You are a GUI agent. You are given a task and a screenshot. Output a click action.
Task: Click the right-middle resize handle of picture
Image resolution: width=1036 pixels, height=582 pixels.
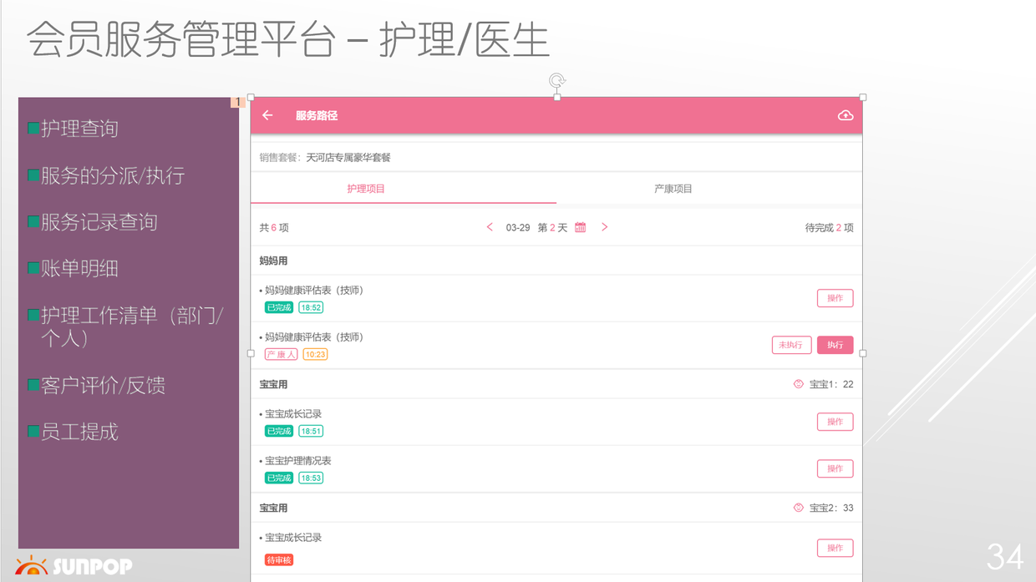click(863, 353)
